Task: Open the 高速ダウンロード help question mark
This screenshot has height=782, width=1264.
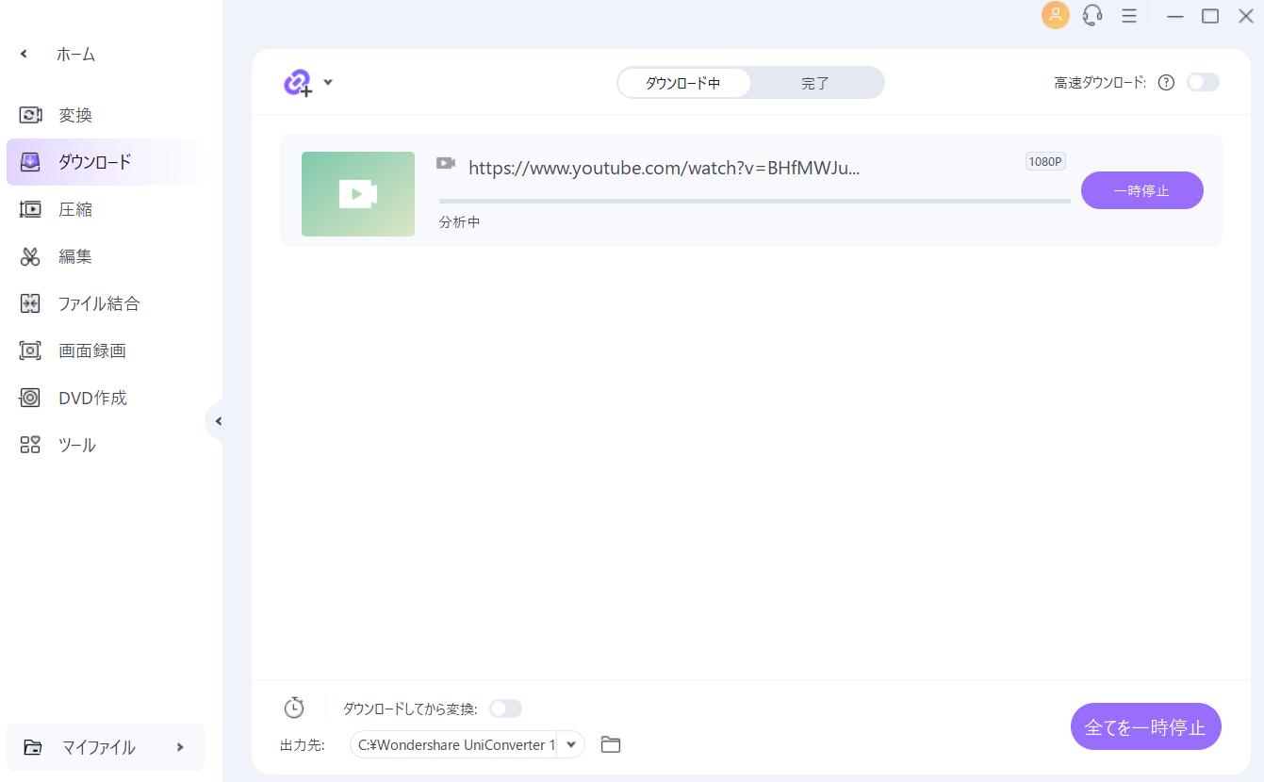Action: point(1166,82)
